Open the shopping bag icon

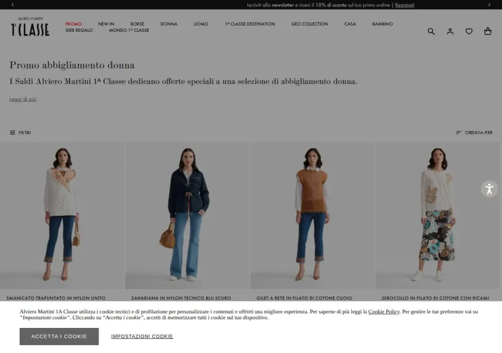(x=487, y=31)
